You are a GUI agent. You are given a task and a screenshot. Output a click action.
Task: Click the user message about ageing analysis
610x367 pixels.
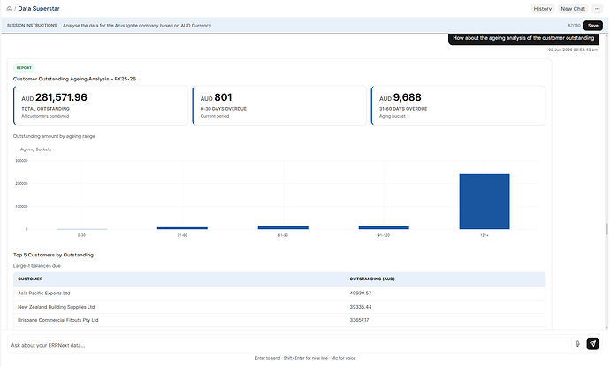pos(523,38)
